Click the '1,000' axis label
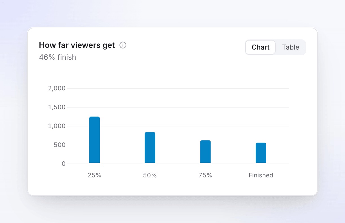This screenshot has height=223, width=345. point(57,126)
